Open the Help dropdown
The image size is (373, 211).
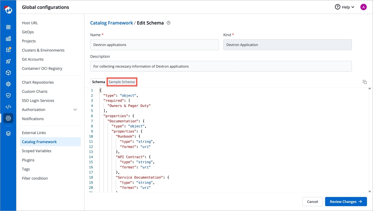pyautogui.click(x=345, y=7)
